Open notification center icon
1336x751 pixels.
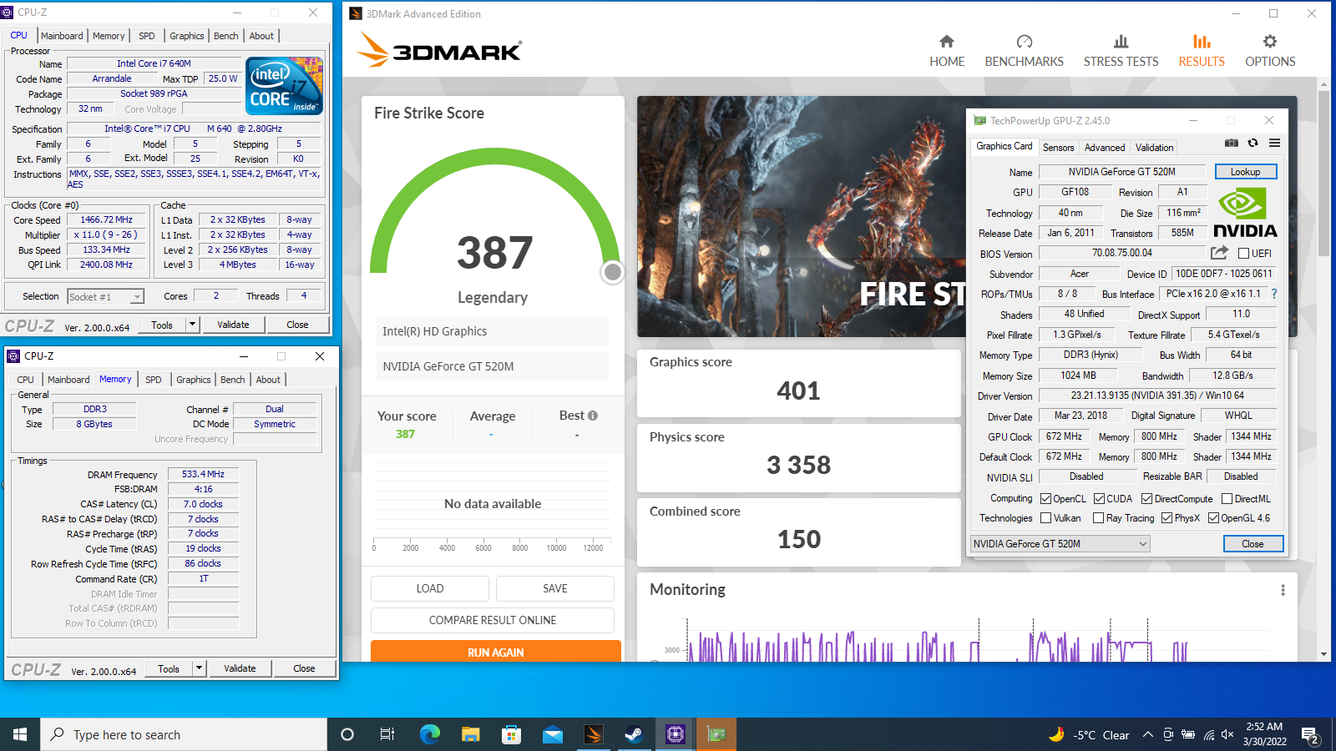[1310, 735]
